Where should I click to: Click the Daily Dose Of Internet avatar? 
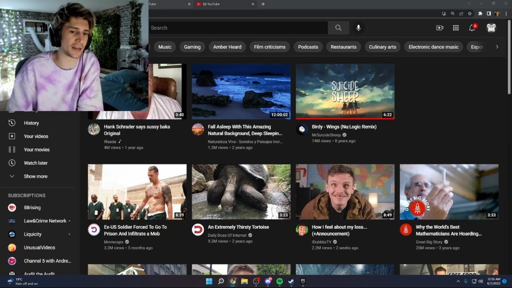pyautogui.click(x=198, y=230)
